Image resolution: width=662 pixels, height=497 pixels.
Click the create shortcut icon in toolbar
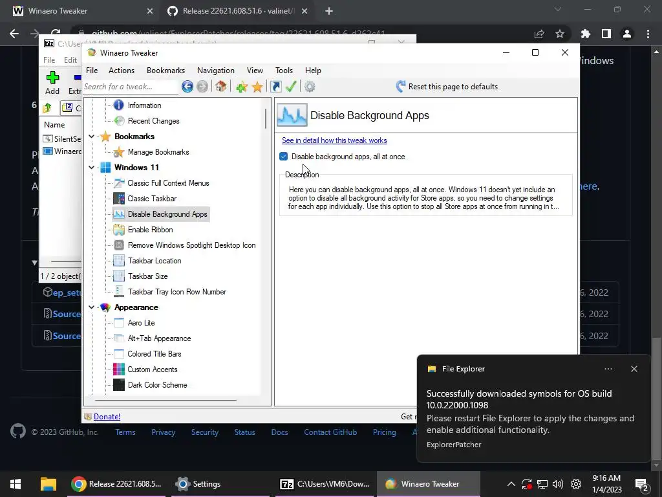tap(275, 87)
